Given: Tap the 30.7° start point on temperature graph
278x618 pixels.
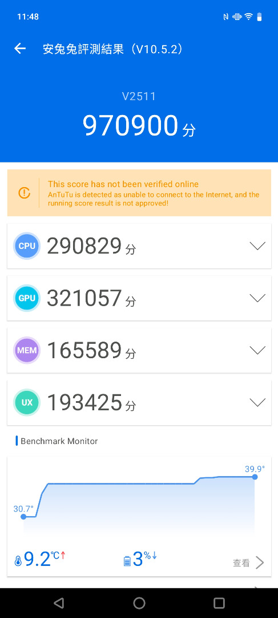Looking at the screenshot, I should 23,516.
